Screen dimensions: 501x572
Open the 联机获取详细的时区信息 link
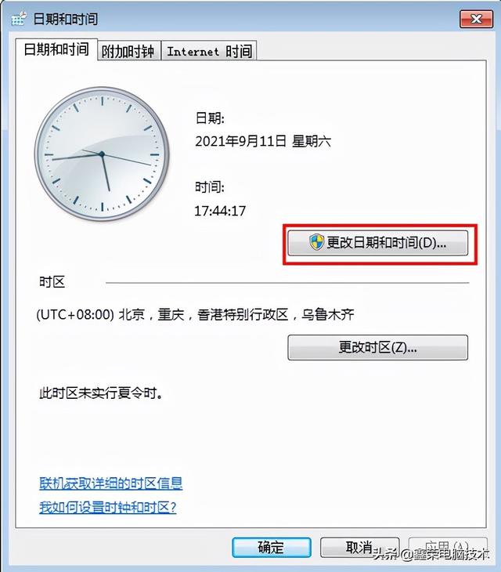pos(110,483)
